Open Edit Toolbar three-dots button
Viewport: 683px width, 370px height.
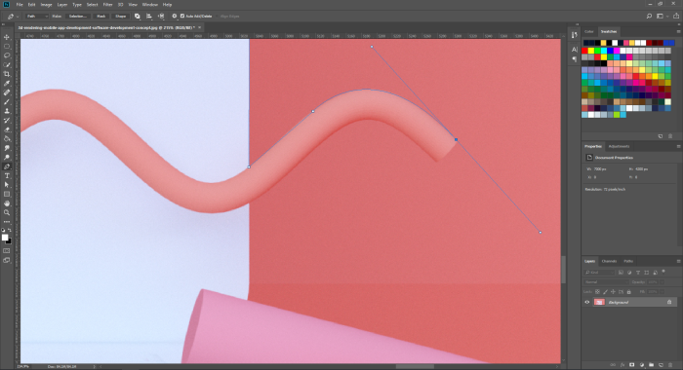click(x=7, y=222)
